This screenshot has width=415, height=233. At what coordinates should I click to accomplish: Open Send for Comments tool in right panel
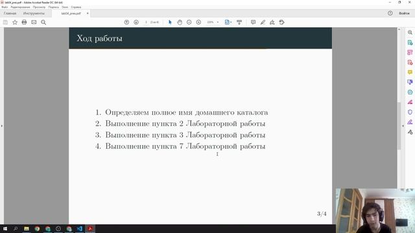point(410,82)
